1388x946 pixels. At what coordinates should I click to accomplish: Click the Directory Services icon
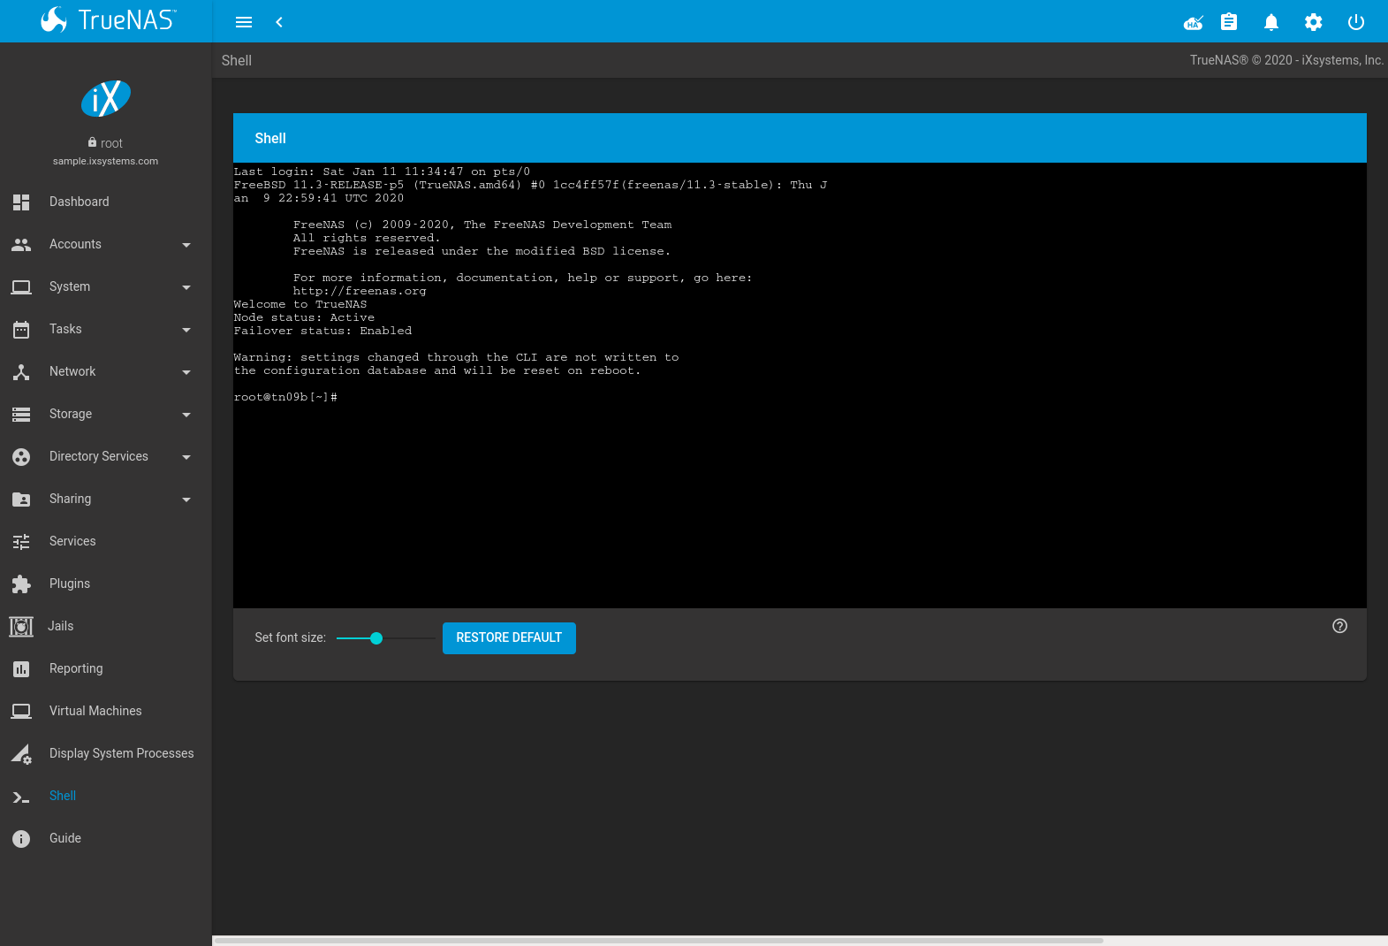pyautogui.click(x=21, y=457)
